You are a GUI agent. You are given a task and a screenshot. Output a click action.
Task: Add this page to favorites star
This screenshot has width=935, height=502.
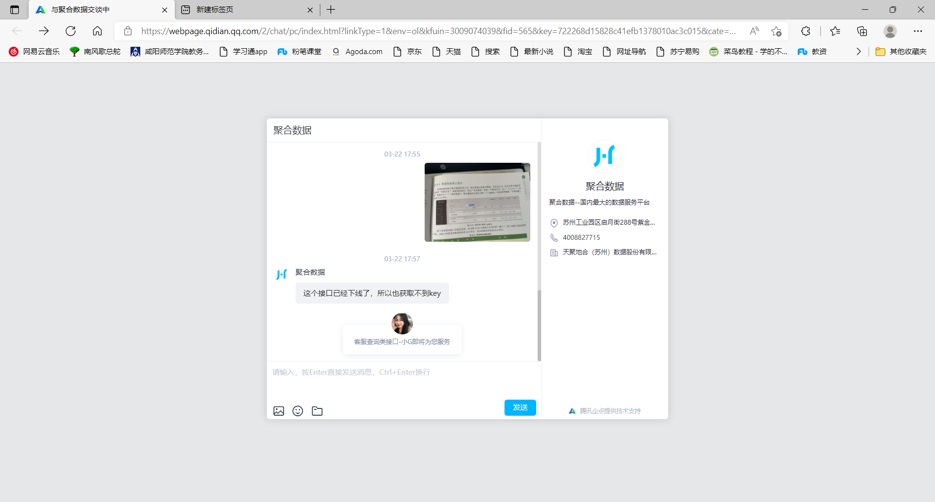[776, 31]
